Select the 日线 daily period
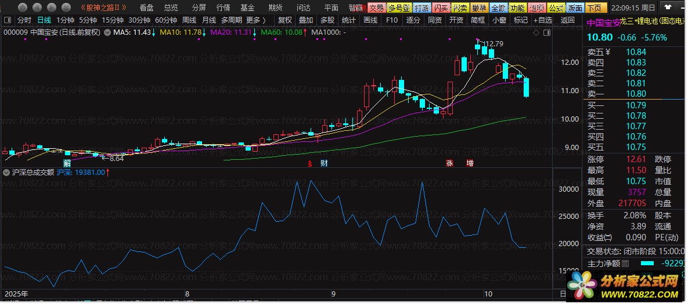This screenshot has height=304, width=688. [x=44, y=20]
